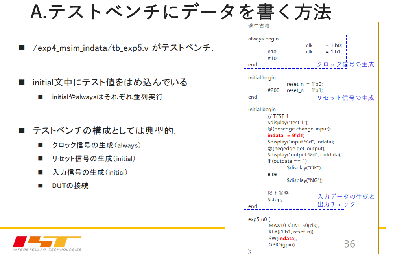Screen dimensions: 393x261
Task: Click the code '$display("test 1");'
Action: pyautogui.click(x=288, y=123)
